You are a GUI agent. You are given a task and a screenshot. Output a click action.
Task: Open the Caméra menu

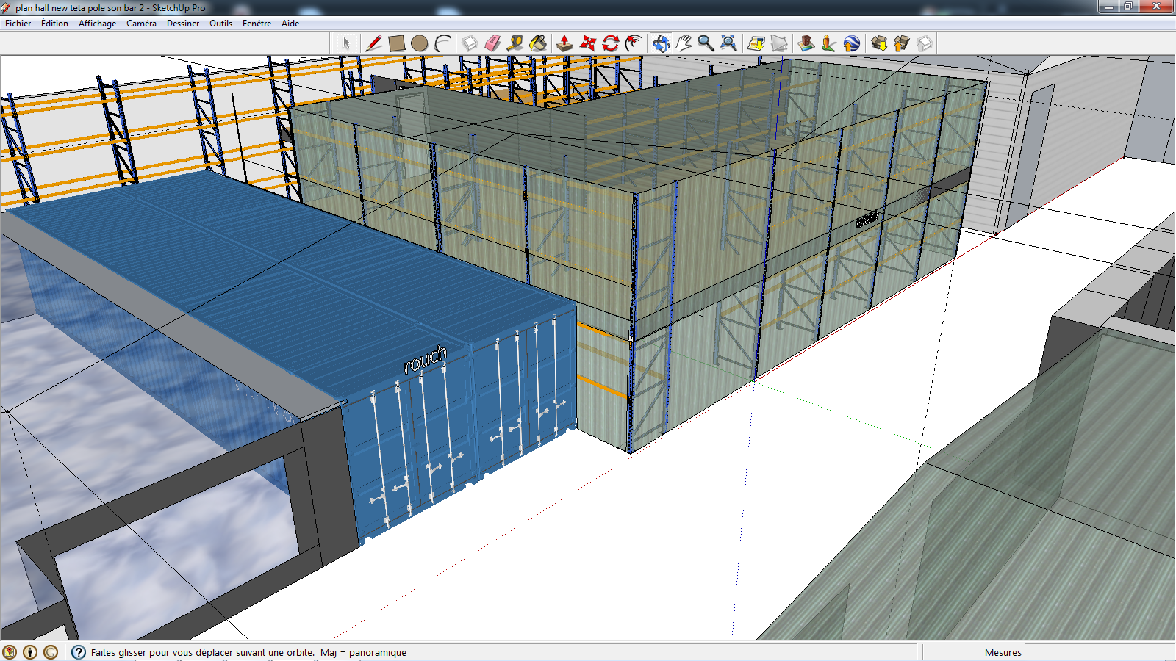click(141, 24)
